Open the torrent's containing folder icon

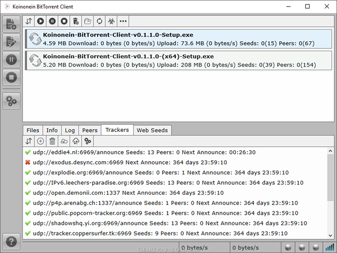coord(88,21)
